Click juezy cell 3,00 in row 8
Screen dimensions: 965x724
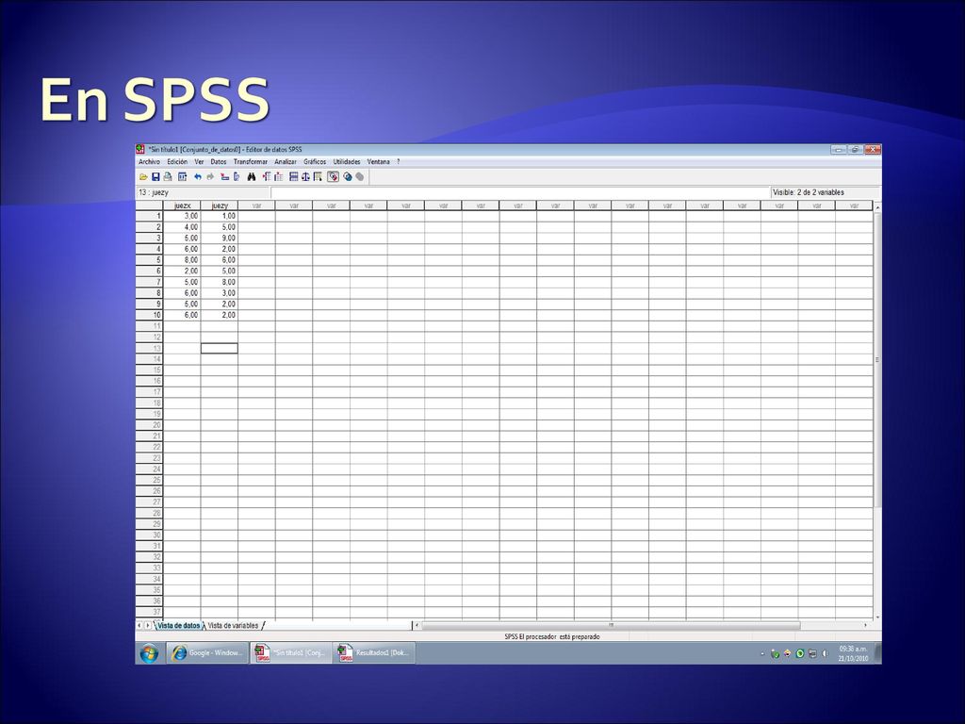click(x=220, y=293)
